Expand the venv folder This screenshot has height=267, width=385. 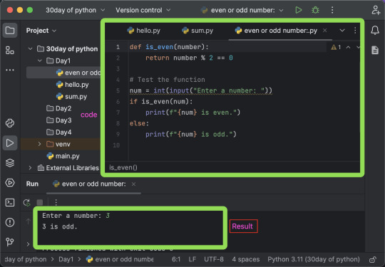pos(39,144)
